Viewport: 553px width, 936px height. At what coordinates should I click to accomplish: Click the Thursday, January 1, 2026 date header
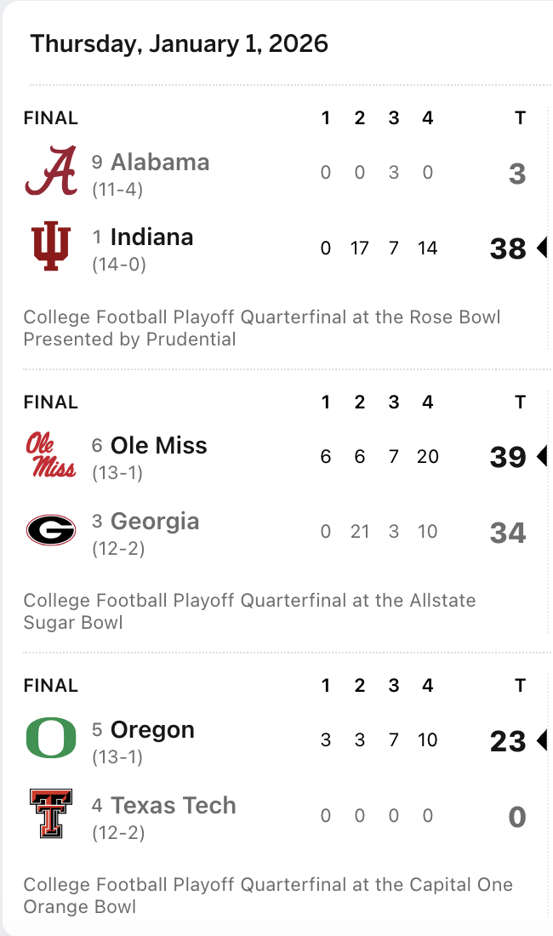[x=180, y=44]
